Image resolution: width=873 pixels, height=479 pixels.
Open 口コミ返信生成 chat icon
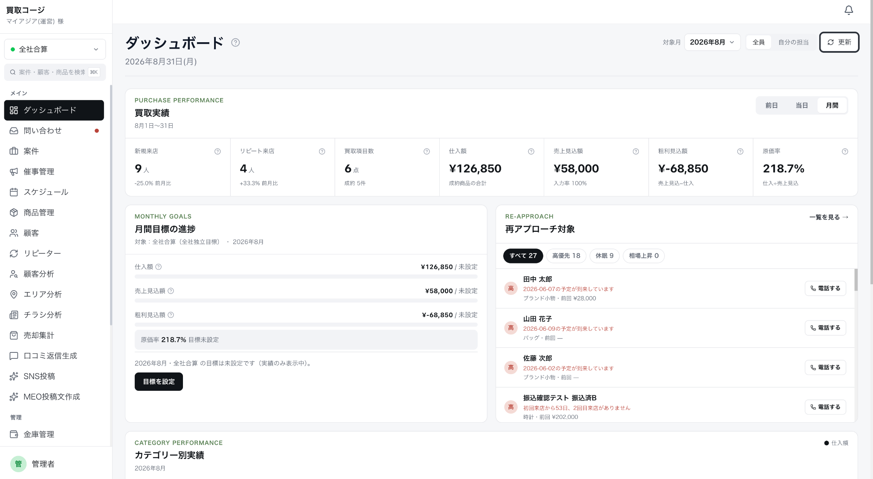point(14,356)
